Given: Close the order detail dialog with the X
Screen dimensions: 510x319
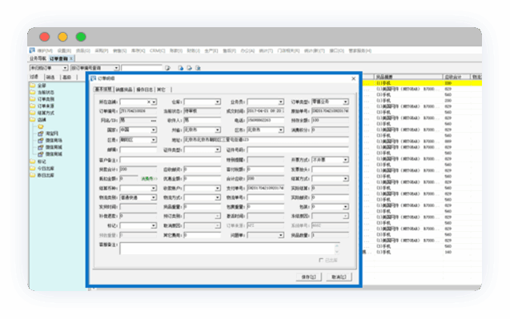Looking at the screenshot, I should click(354, 78).
